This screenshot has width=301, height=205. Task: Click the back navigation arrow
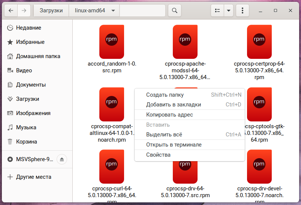tap(10, 10)
